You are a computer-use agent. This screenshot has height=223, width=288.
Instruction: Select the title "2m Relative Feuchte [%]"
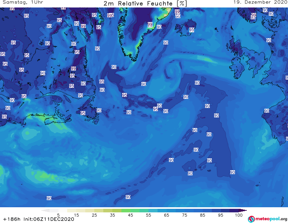(145, 4)
